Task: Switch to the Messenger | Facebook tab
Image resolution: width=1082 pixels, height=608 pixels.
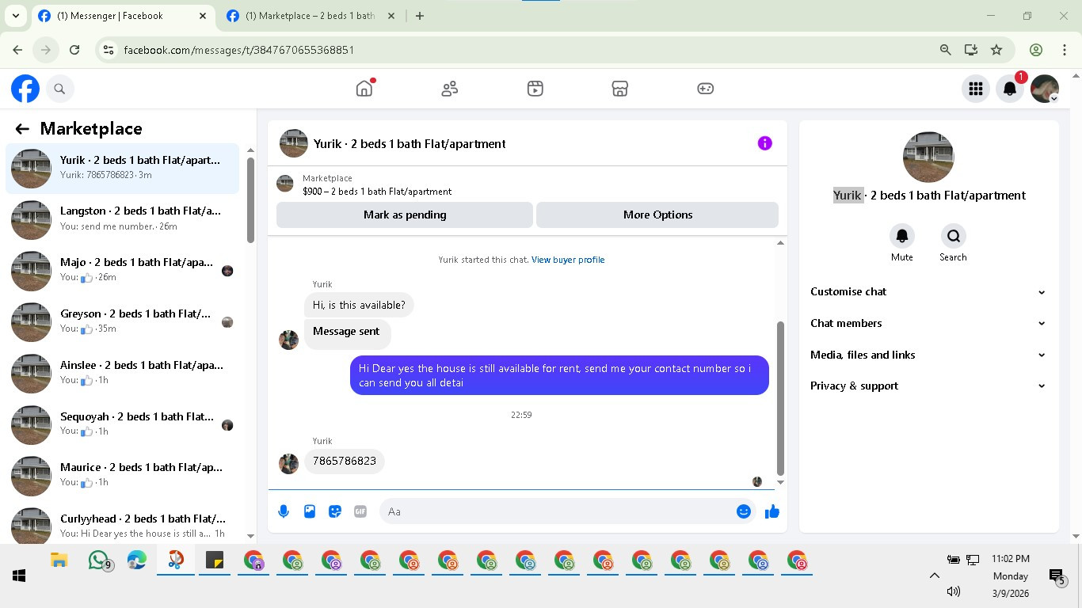Action: (123, 16)
